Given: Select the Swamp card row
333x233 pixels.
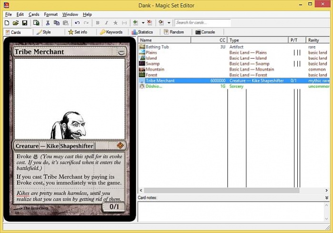Looking at the screenshot, I should tap(234, 64).
